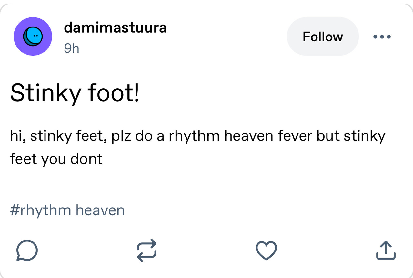Select the "Stinky foot!" post title

click(75, 92)
